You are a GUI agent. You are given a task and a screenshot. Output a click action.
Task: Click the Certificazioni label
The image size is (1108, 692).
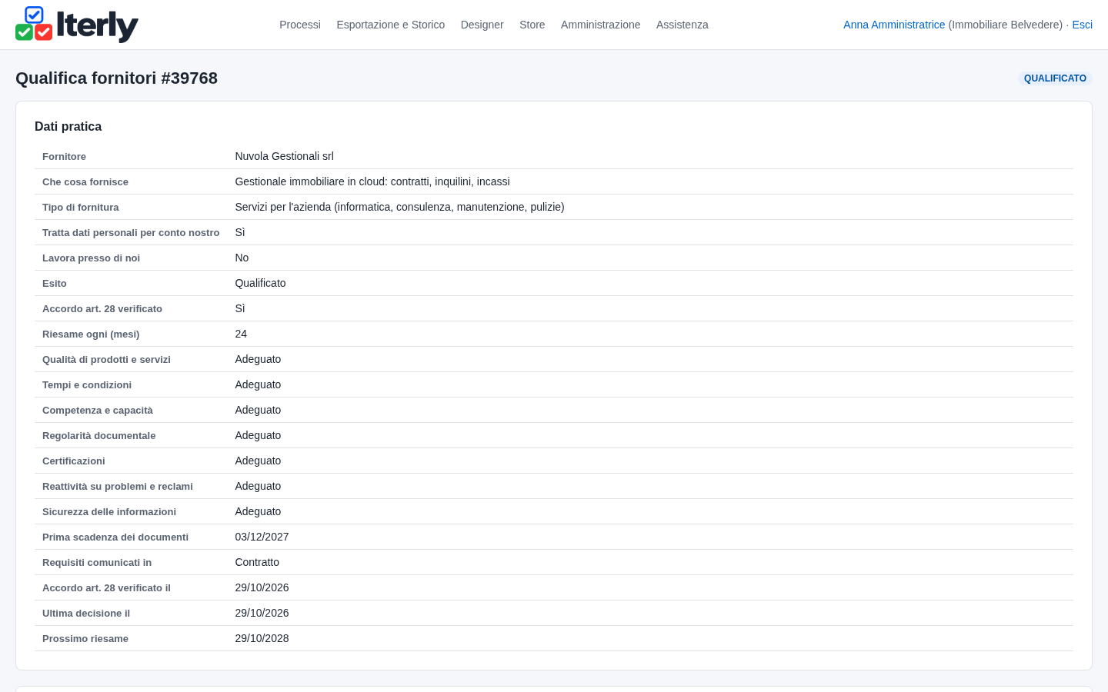pos(74,461)
